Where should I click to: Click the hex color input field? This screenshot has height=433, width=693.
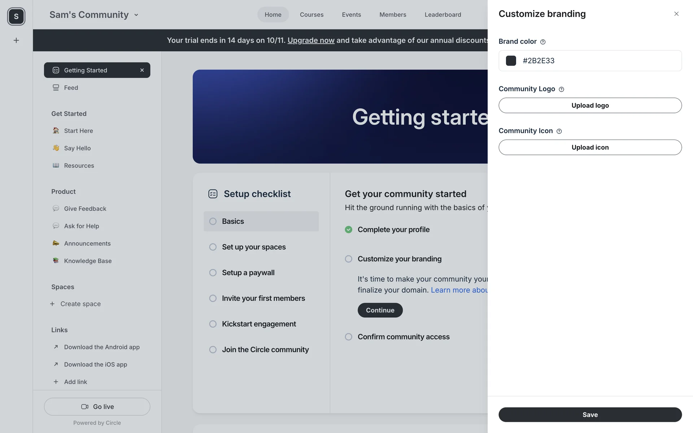point(599,61)
